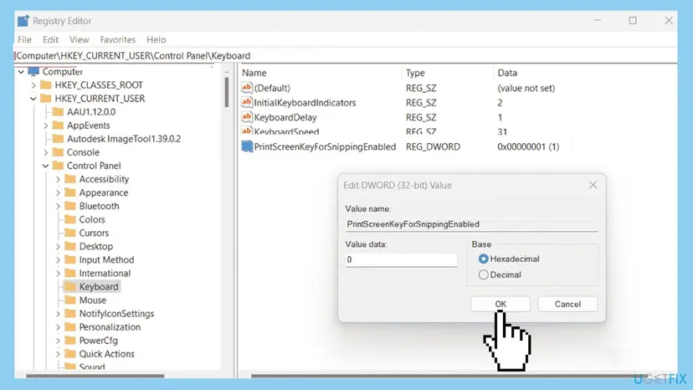Select the KeyboardDelay value name
Viewport: 693px width, 390px height.
(x=285, y=117)
